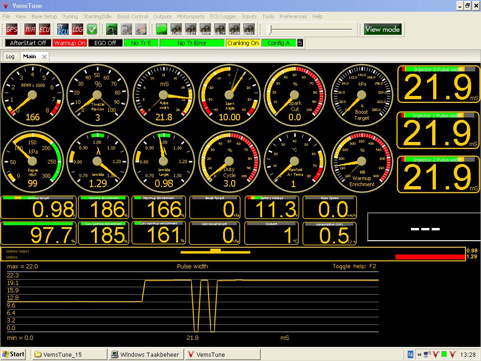Click the VemsTune taskbar button

point(223,354)
